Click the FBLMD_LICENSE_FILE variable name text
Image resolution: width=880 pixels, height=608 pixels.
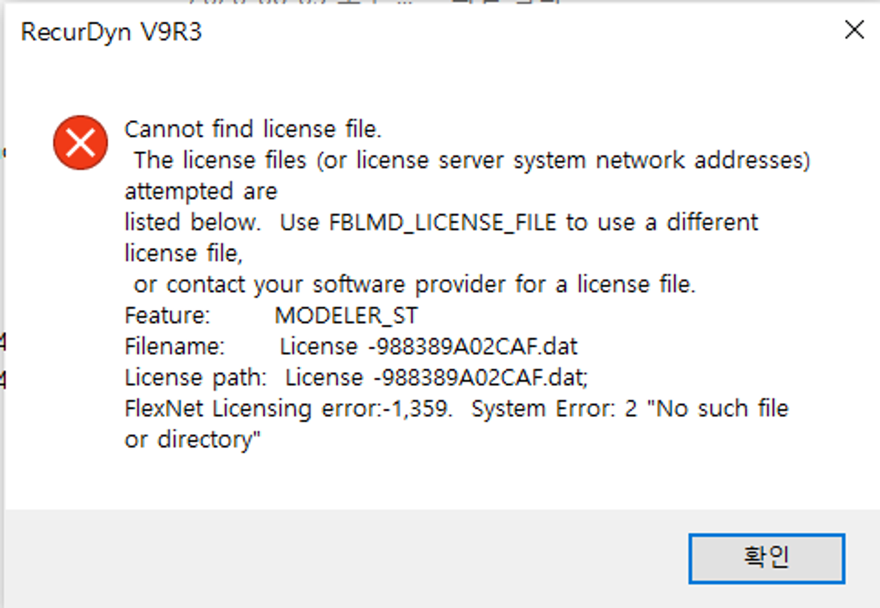coord(443,222)
